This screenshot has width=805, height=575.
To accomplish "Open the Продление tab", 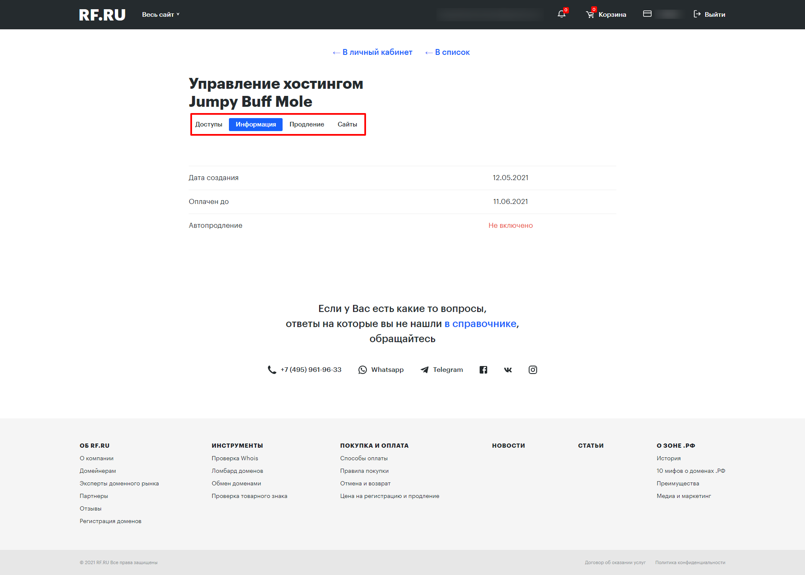I will 306,124.
